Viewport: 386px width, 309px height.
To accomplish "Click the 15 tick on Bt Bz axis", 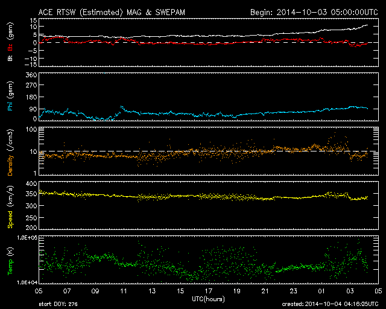I will (34, 20).
